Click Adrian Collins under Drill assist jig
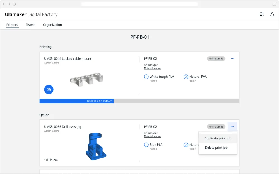The height and width of the screenshot is (174, 279). tap(52, 131)
